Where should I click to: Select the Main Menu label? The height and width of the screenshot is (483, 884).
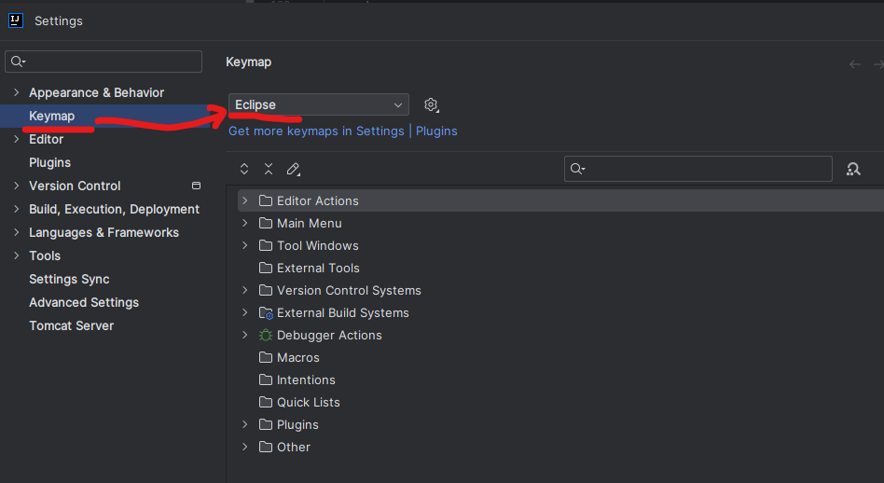(309, 223)
